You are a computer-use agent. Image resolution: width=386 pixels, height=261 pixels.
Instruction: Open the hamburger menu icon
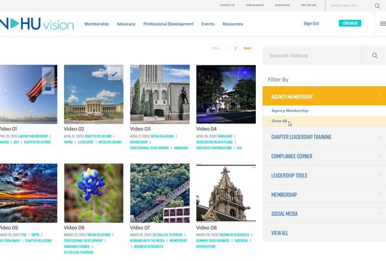tap(383, 24)
